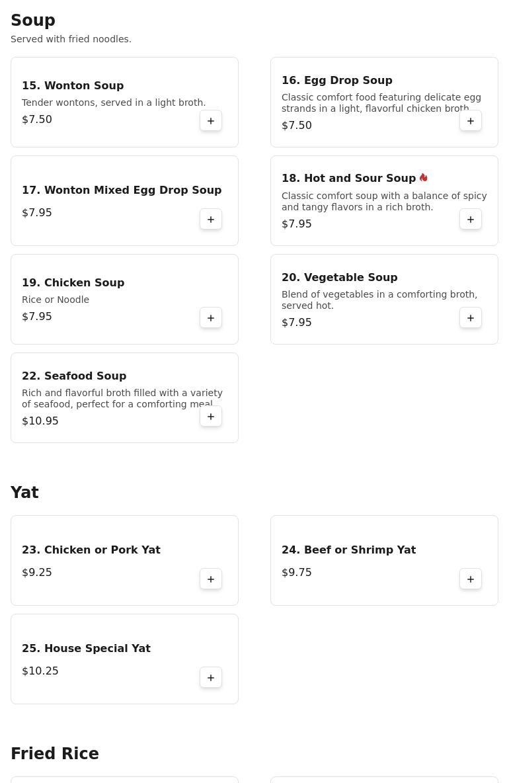Click plus icon next to Chicken Soup
The height and width of the screenshot is (783, 509).
coord(211,317)
